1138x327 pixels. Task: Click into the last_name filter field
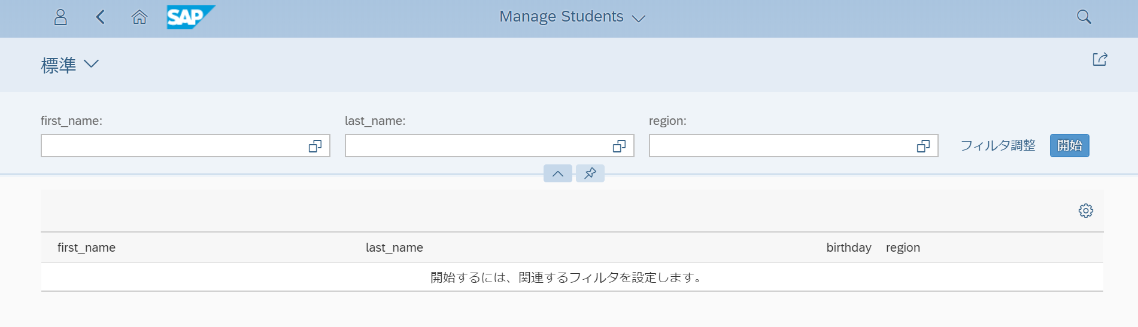[x=478, y=146]
